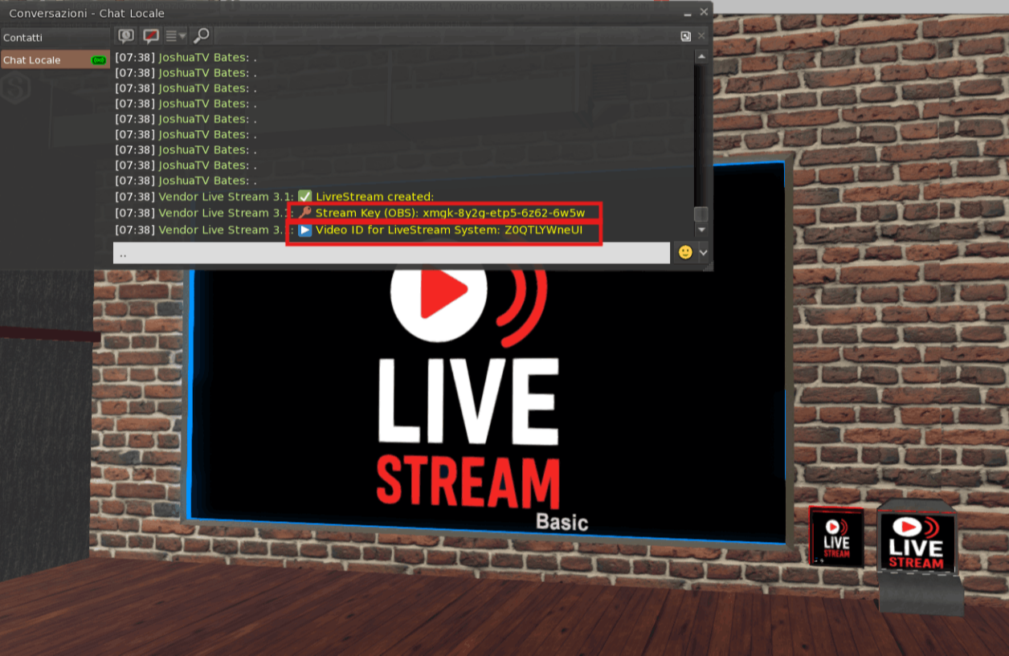Click the Video ID for LiveStream System text
This screenshot has width=1009, height=656.
[449, 230]
